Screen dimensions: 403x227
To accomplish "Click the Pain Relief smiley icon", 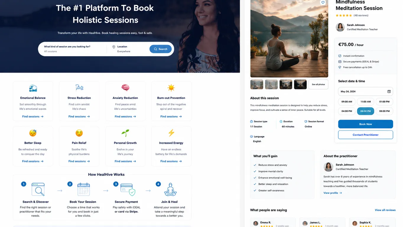I will [x=79, y=133].
